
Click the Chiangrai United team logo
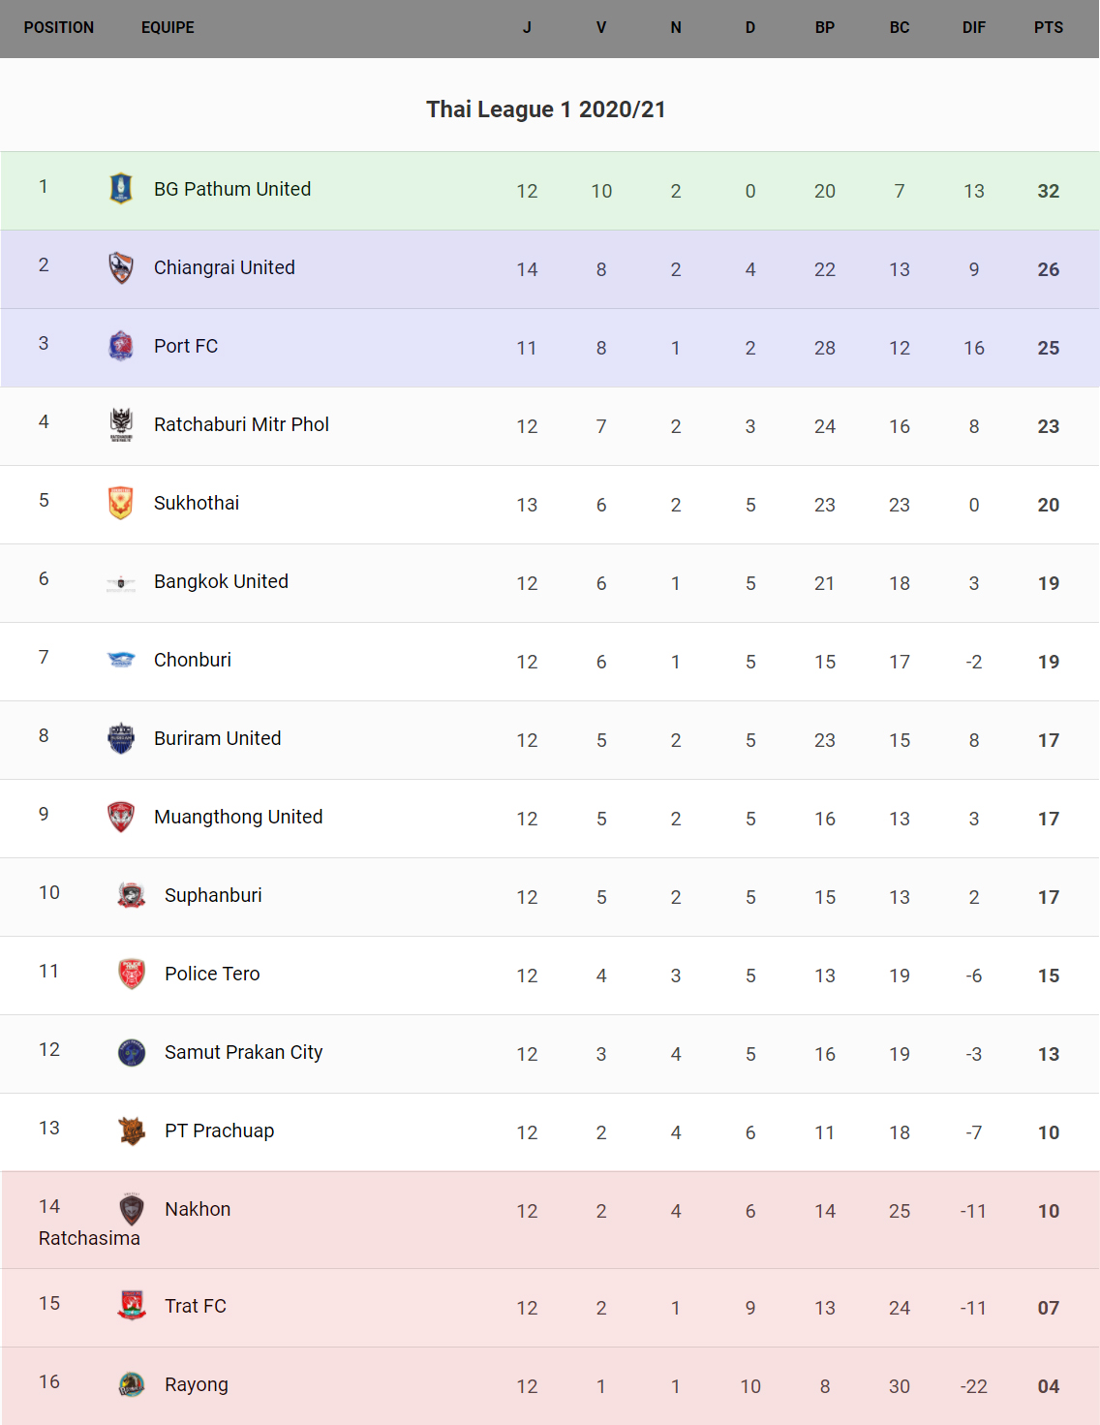120,267
